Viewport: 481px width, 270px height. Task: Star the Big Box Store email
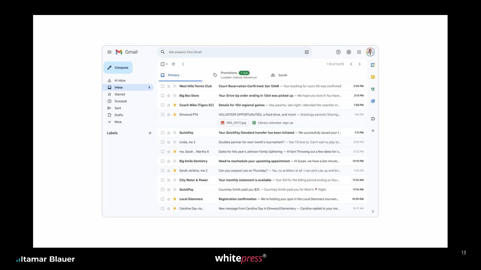(x=169, y=96)
